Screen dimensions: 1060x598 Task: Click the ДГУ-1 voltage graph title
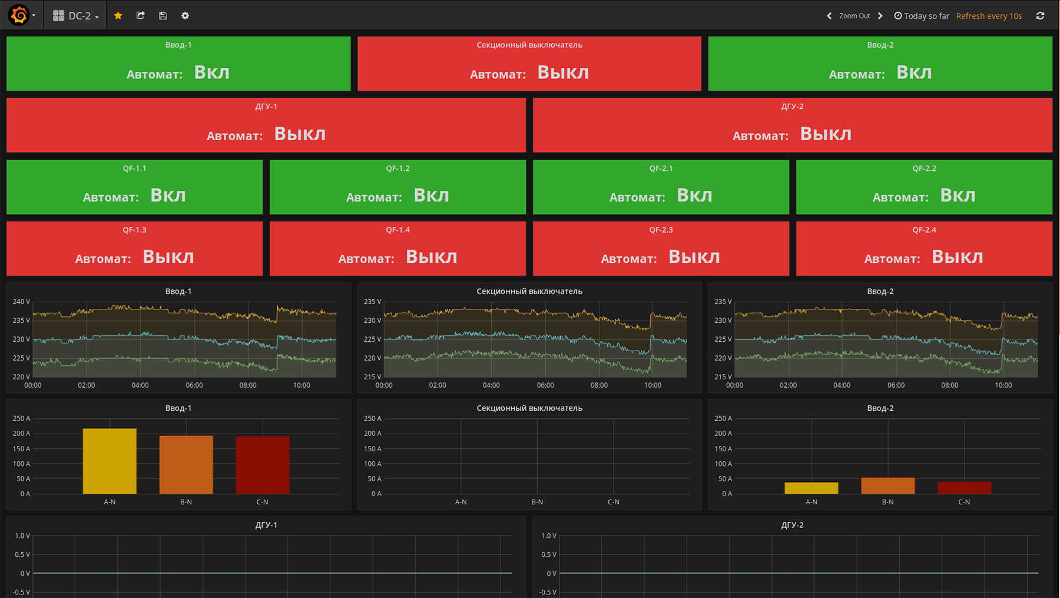click(266, 525)
